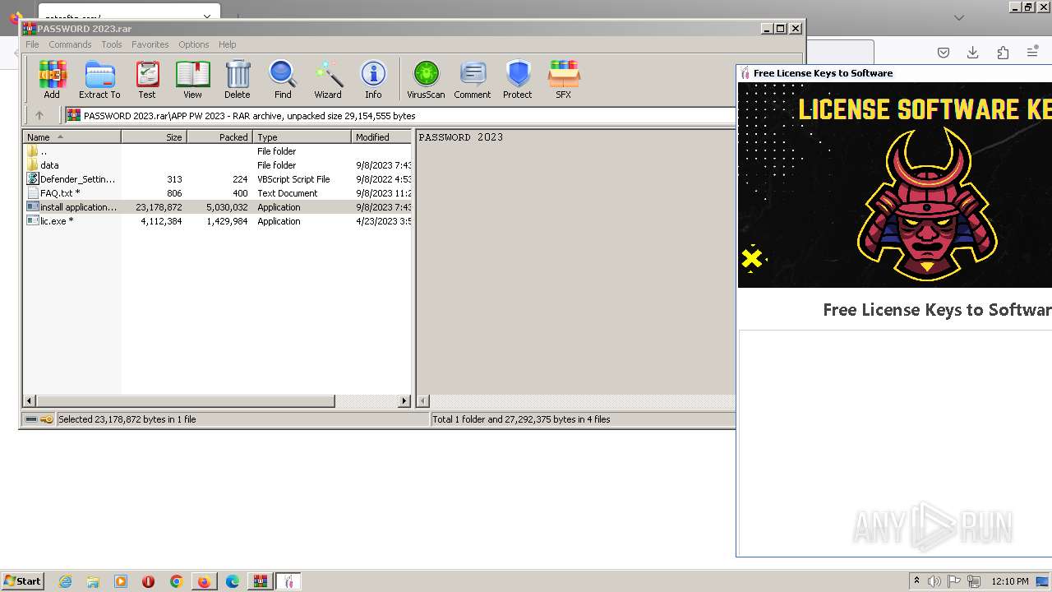Click PASSWORD 2023 comment text
The height and width of the screenshot is (592, 1052).
point(461,137)
